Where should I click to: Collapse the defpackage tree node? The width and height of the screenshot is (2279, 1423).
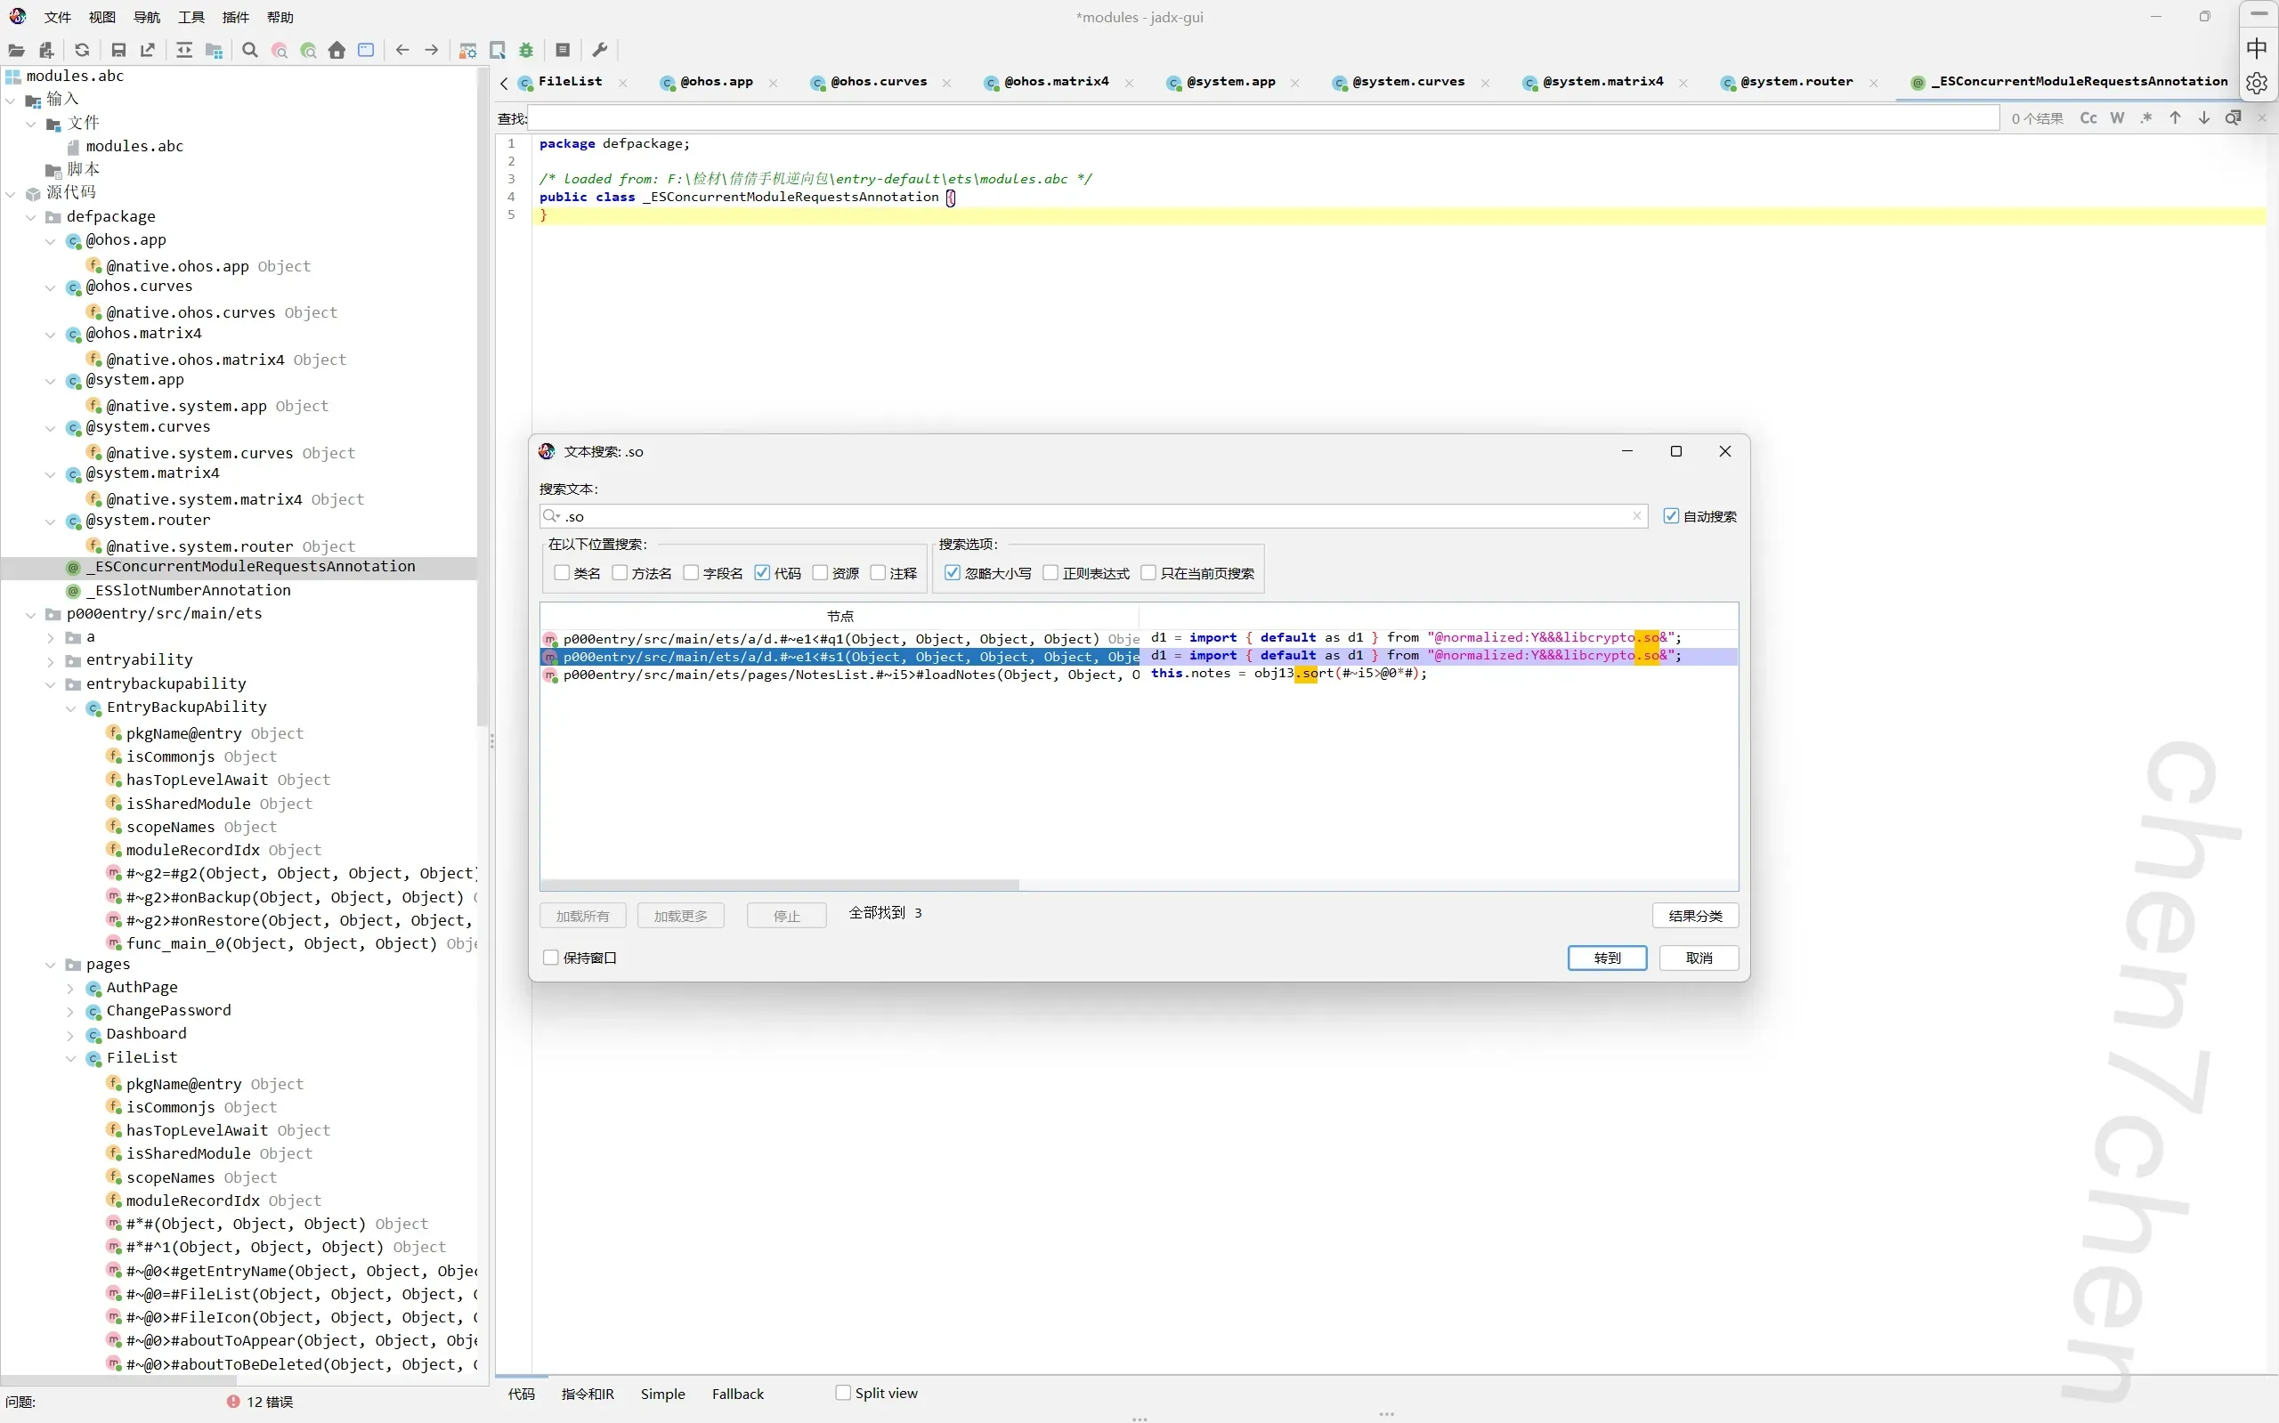[31, 217]
